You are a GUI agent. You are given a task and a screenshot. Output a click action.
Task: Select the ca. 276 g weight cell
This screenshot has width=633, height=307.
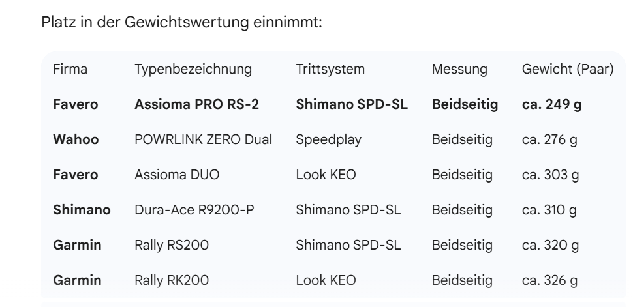tap(550, 139)
